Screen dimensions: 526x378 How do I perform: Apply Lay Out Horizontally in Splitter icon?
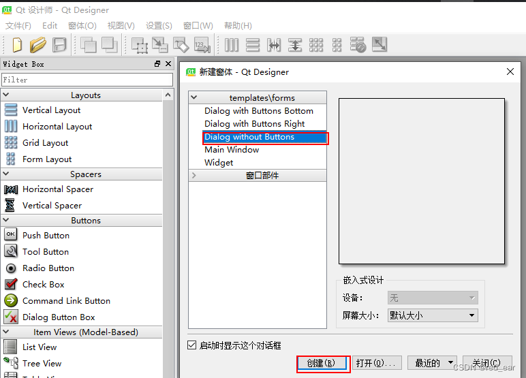[x=274, y=45]
